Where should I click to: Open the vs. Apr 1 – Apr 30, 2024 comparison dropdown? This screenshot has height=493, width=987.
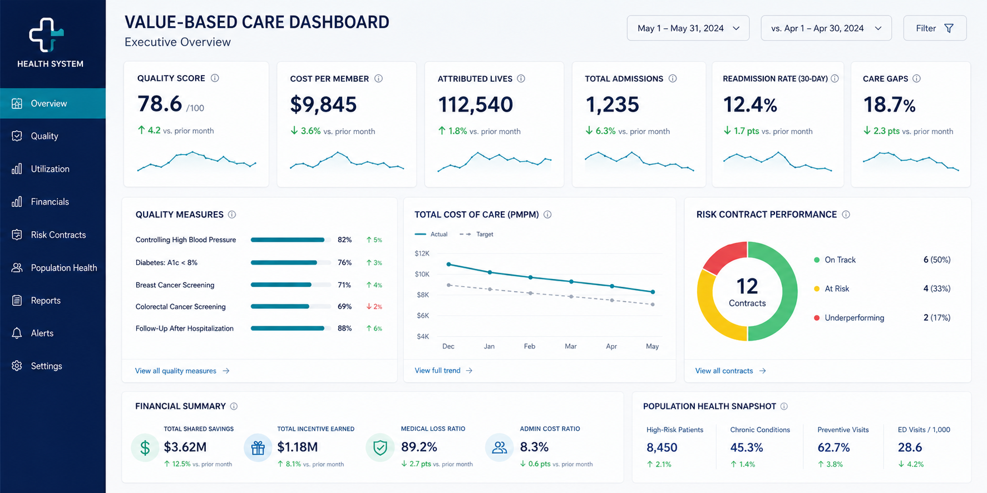(x=826, y=28)
